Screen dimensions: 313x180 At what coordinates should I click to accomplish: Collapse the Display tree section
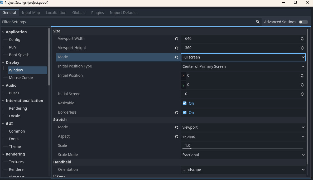point(3,62)
